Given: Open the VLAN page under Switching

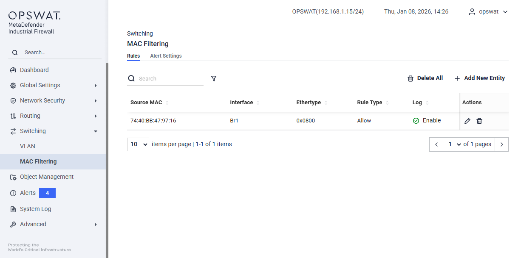Looking at the screenshot, I should click(x=28, y=146).
